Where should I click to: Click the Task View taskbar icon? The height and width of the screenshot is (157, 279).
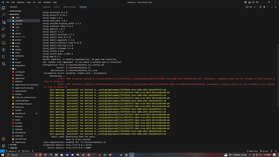point(45,155)
